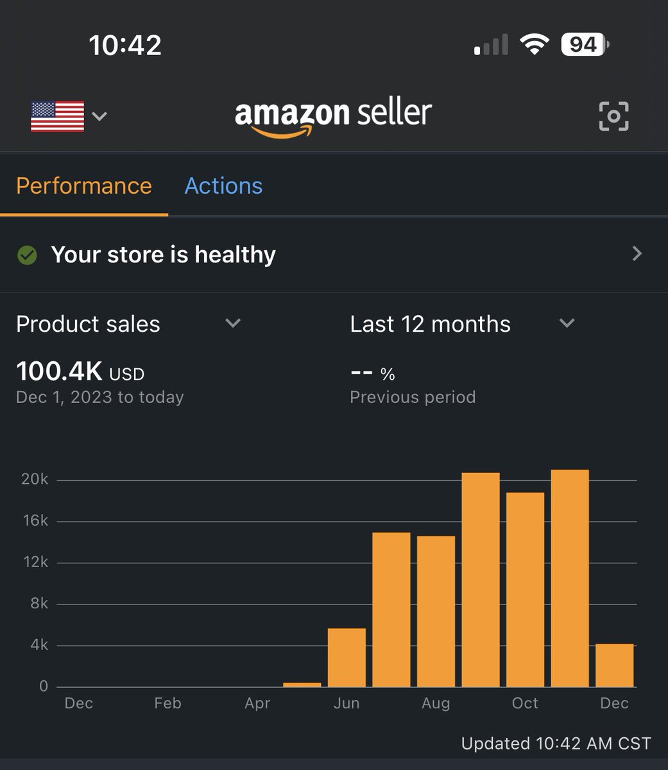Tap the rightmost December sales bar

(614, 665)
